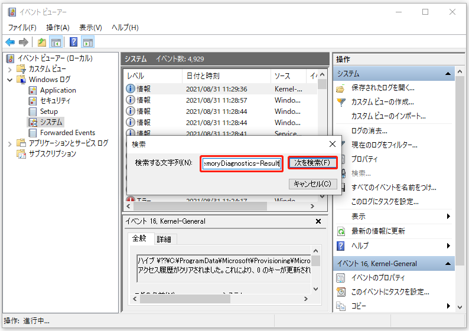
Task: Click 現在のログをフィルター action
Action: (385, 145)
